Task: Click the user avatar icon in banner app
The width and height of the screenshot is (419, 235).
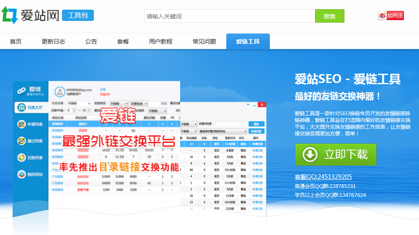Action: (x=60, y=92)
